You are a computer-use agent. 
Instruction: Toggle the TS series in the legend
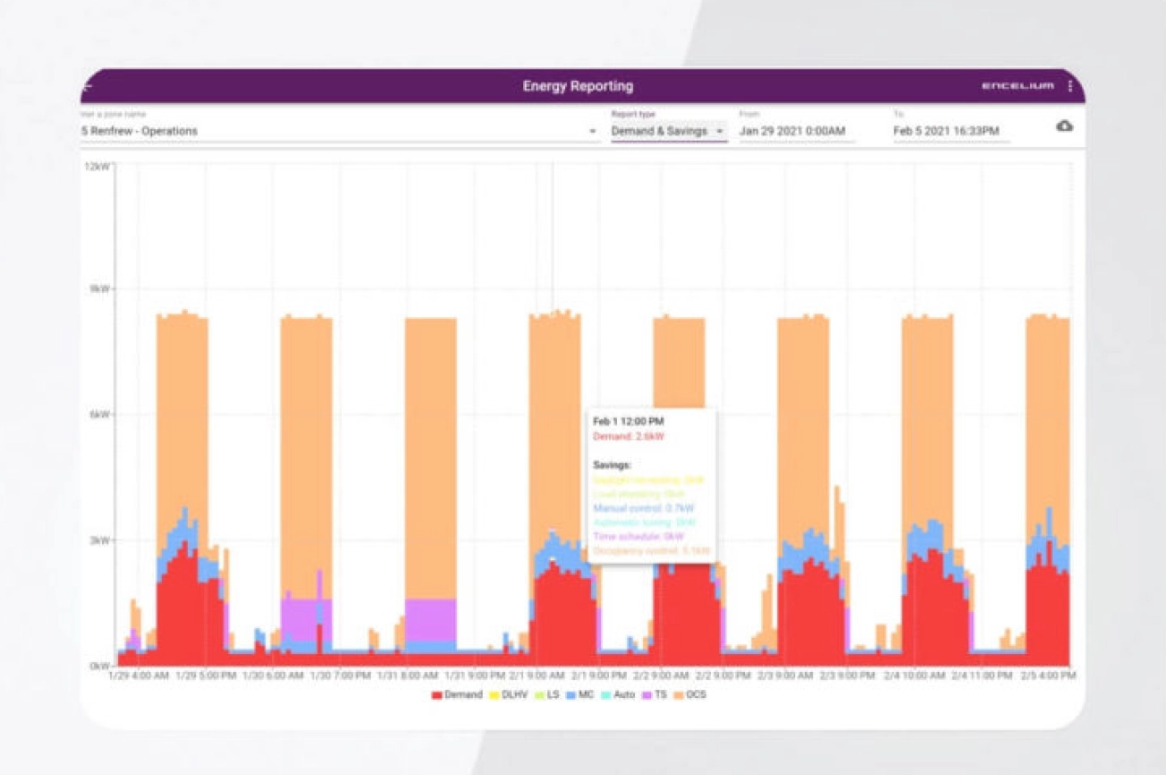655,694
